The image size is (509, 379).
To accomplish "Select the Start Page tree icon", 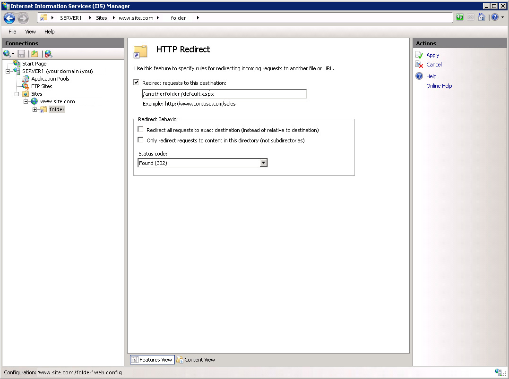I will (17, 63).
